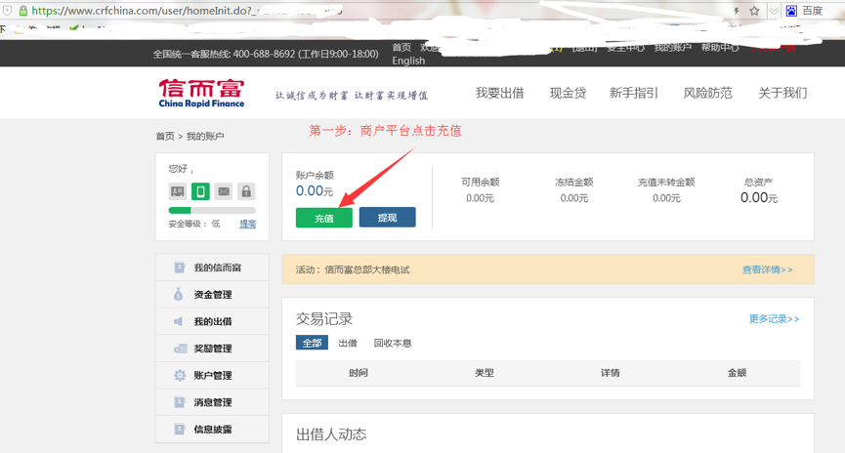
Task: Click the 类型 column header
Action: pyautogui.click(x=485, y=373)
